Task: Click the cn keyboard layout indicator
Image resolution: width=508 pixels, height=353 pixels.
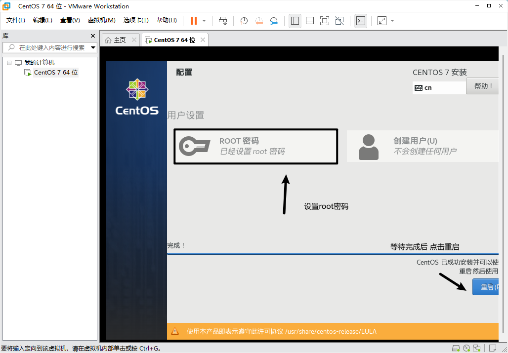Action: (x=439, y=88)
